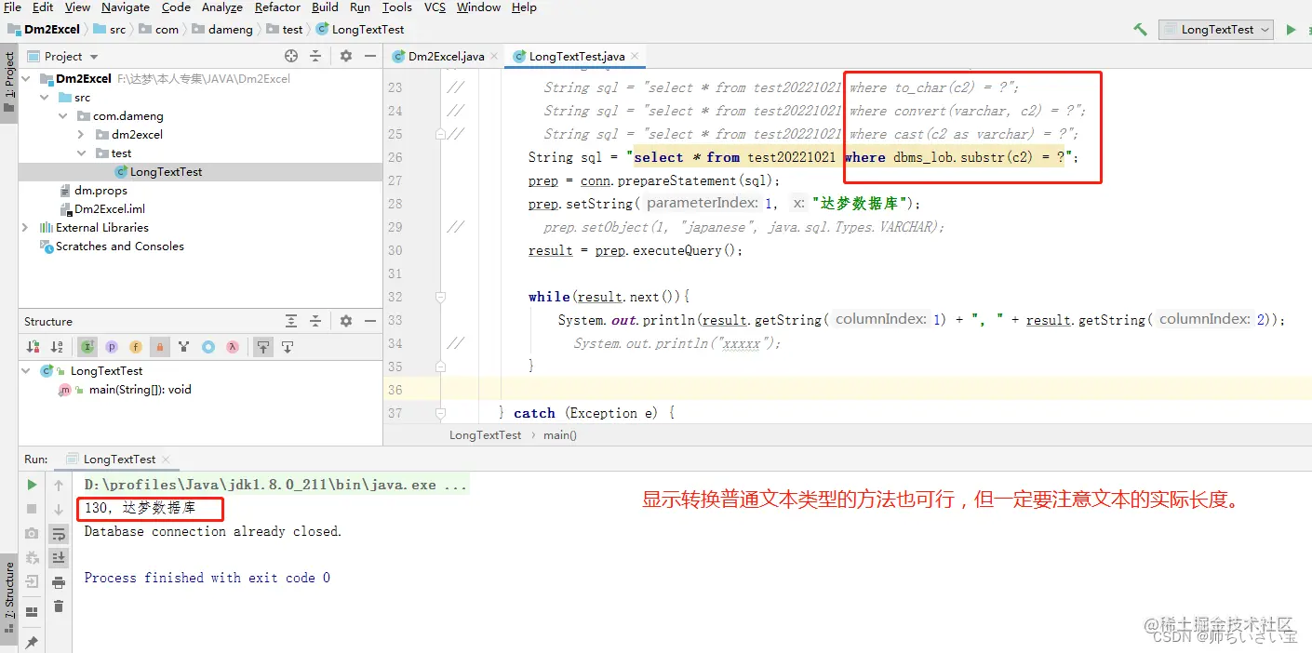
Task: Click the Build project hammer icon
Action: [x=1140, y=30]
